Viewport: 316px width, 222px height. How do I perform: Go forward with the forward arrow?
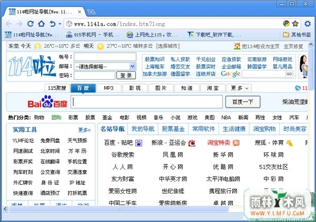19,24
